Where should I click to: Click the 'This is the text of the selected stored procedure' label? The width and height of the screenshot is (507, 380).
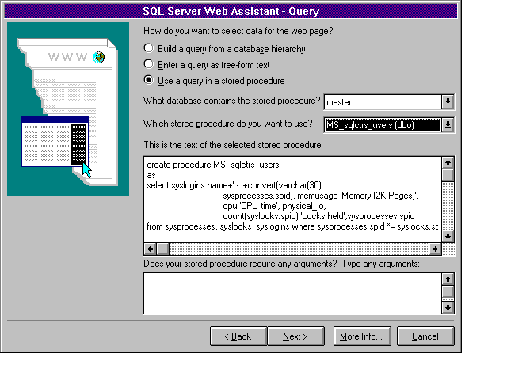coord(233,145)
